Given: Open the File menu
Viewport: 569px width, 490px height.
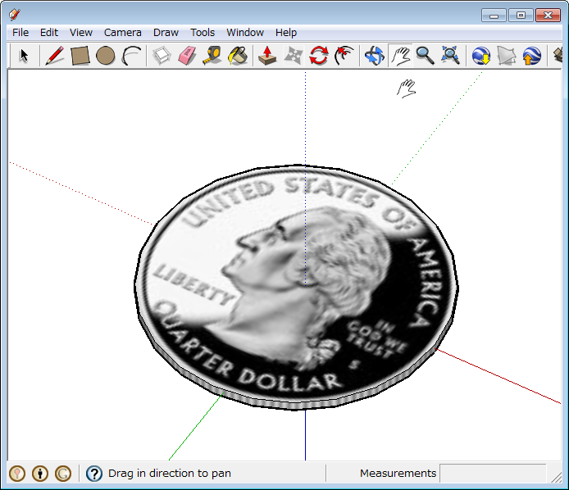Looking at the screenshot, I should [x=20, y=33].
